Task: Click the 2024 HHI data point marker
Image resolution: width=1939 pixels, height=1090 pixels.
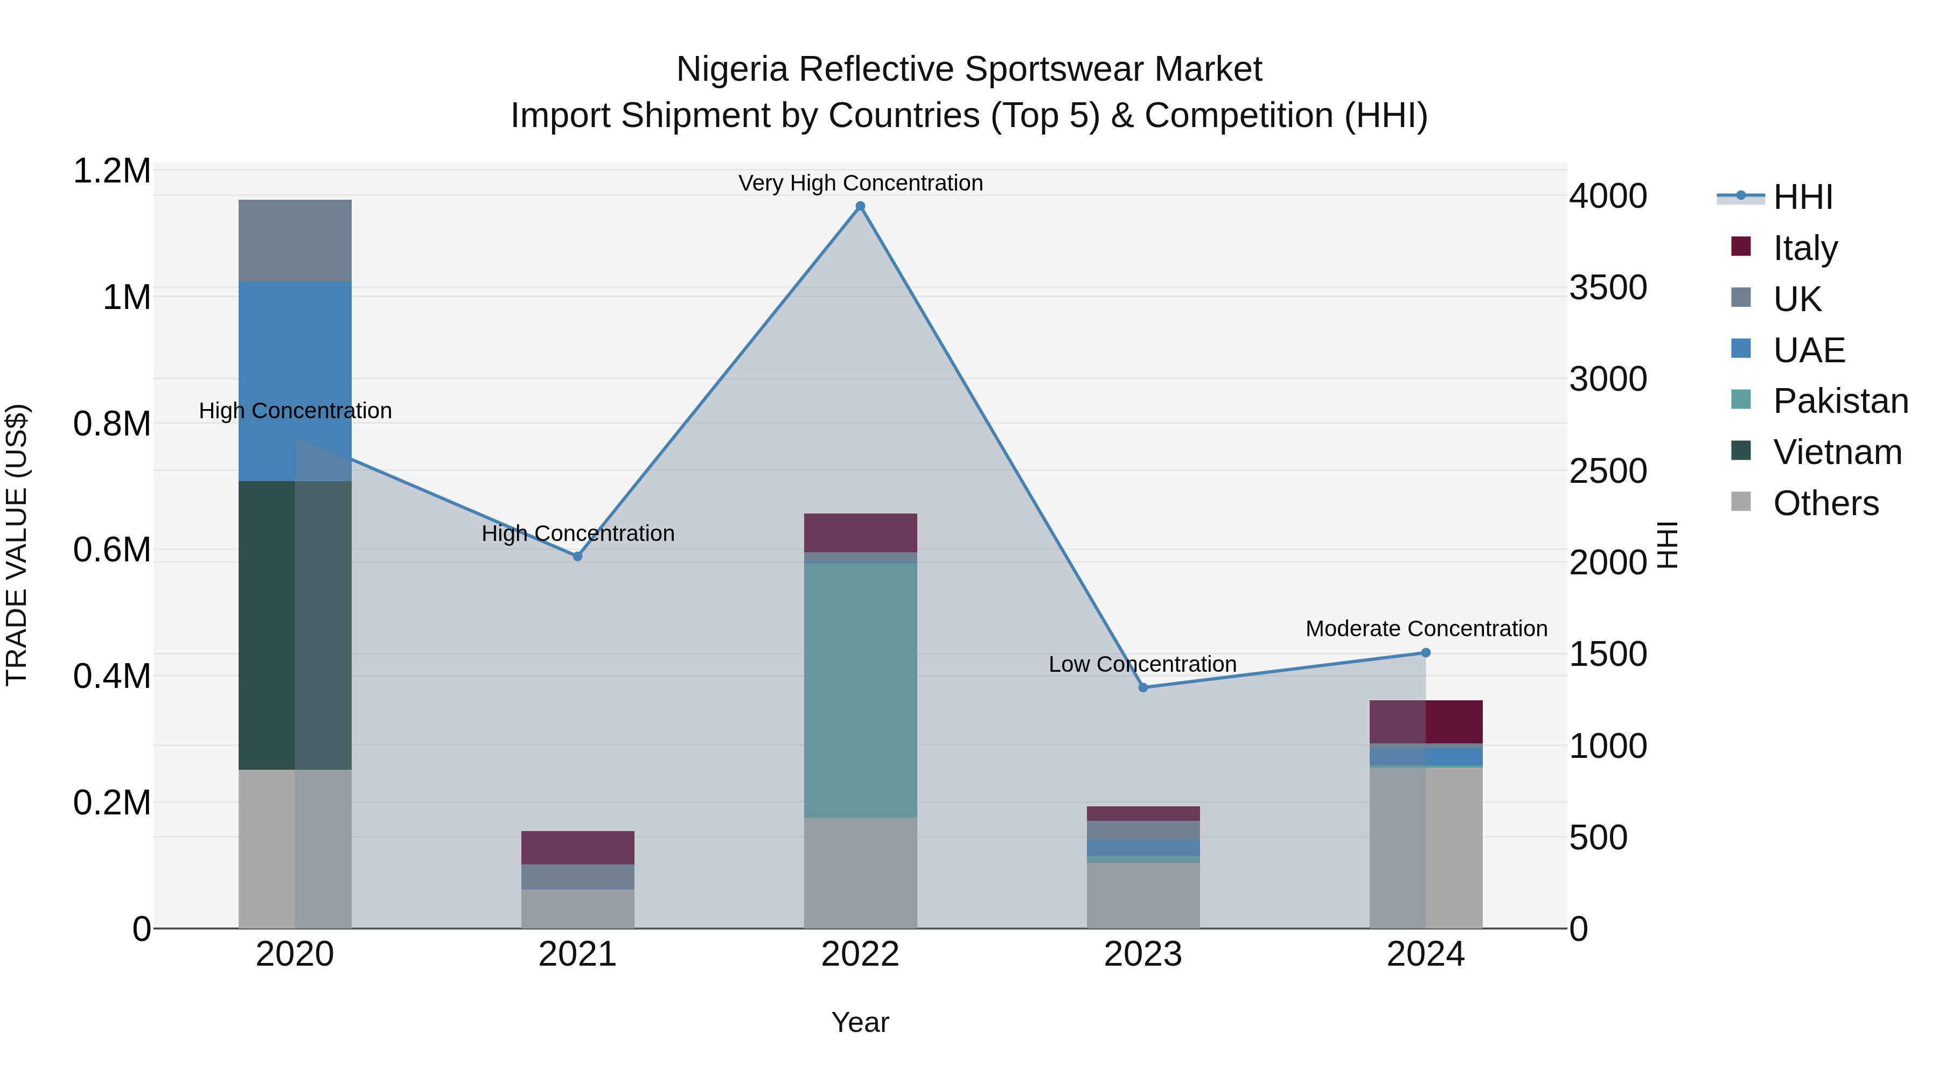Action: pos(1426,653)
